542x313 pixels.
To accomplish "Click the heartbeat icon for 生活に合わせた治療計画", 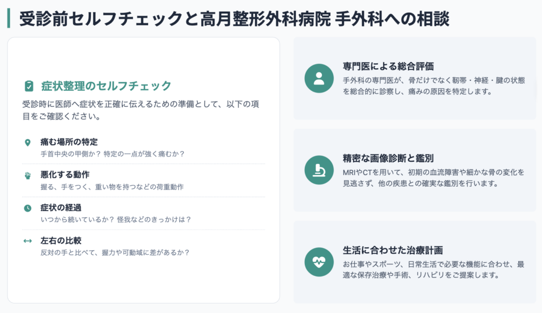I will [319, 262].
